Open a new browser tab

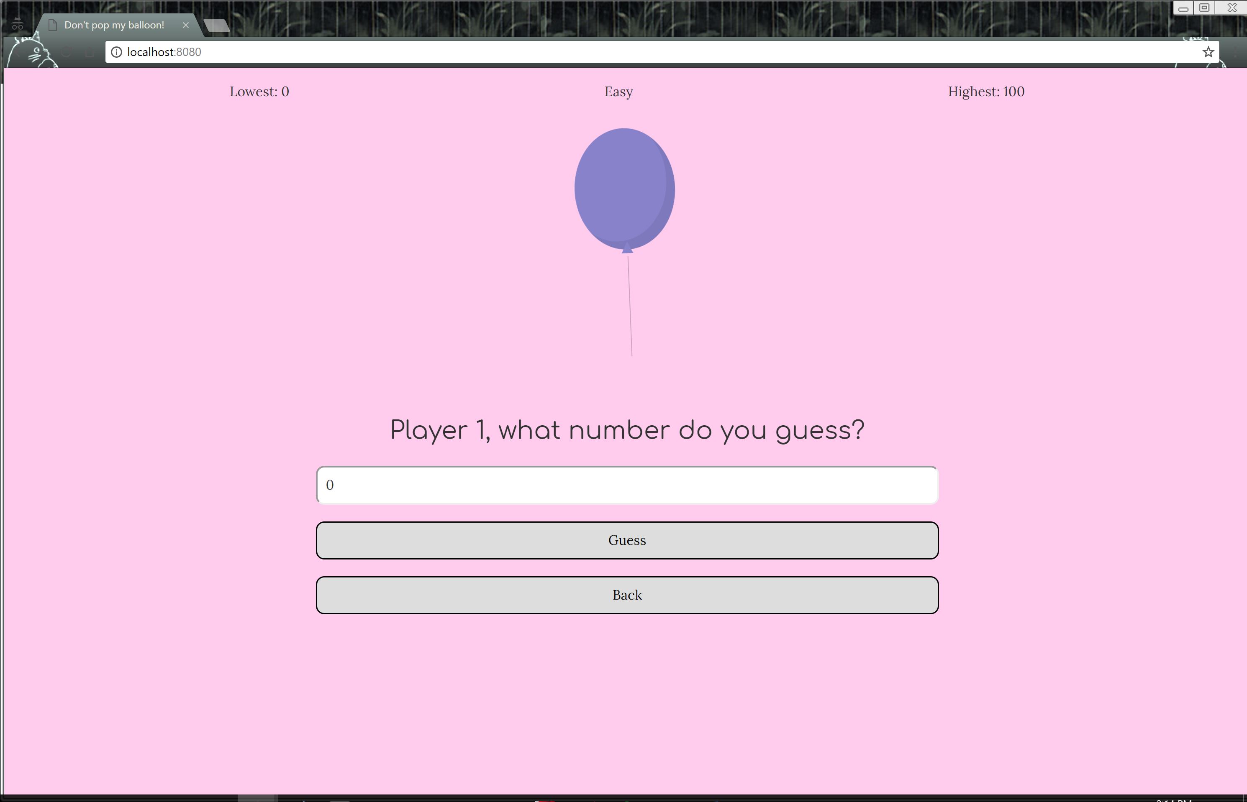click(x=216, y=26)
